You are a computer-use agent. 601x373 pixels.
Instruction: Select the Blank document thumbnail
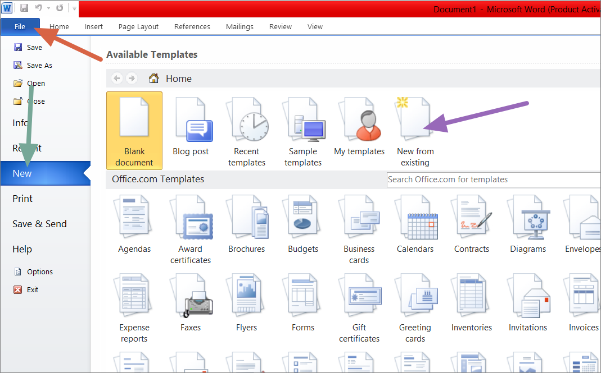coord(134,130)
